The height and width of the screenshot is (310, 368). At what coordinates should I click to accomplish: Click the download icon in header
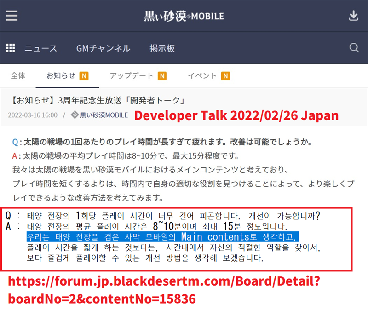click(x=353, y=16)
